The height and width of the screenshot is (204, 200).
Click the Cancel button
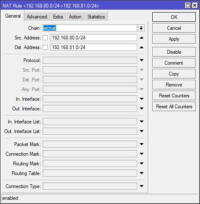174,28
